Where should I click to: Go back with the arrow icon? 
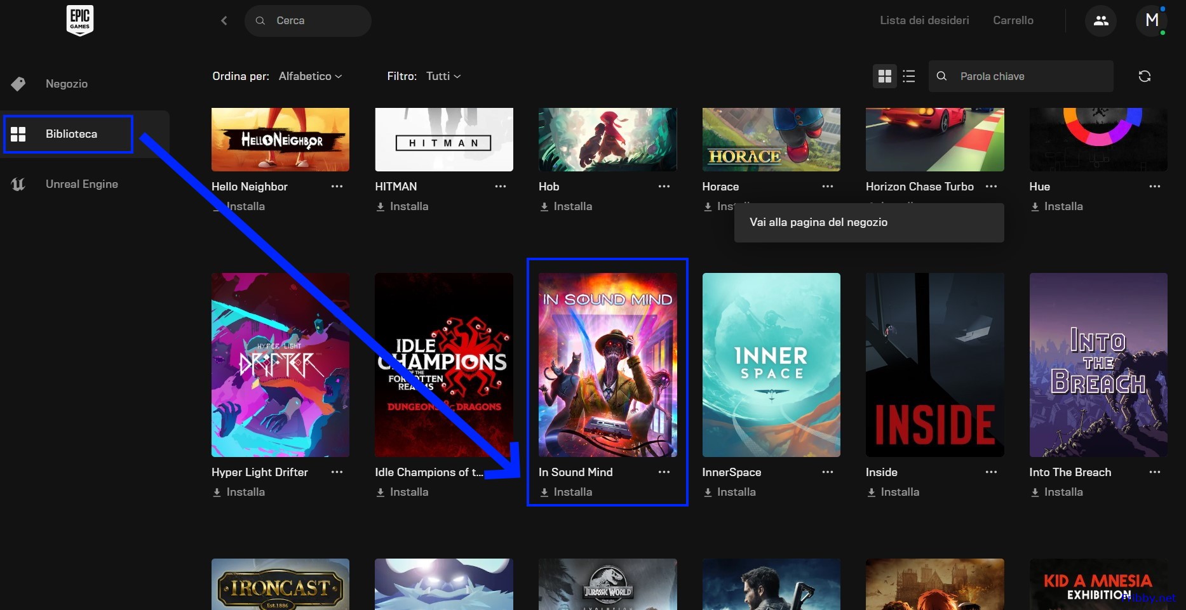click(224, 20)
